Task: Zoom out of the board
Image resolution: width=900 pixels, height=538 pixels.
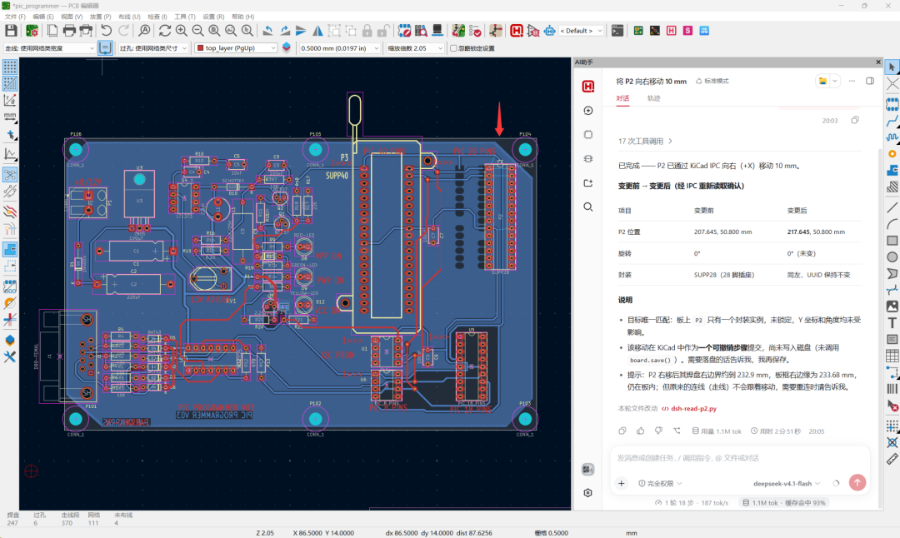Action: pos(198,31)
